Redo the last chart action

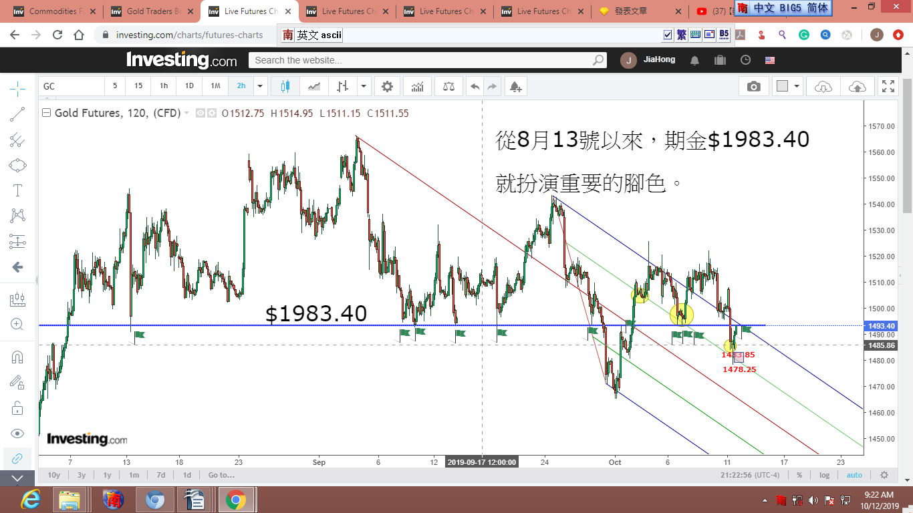(492, 86)
